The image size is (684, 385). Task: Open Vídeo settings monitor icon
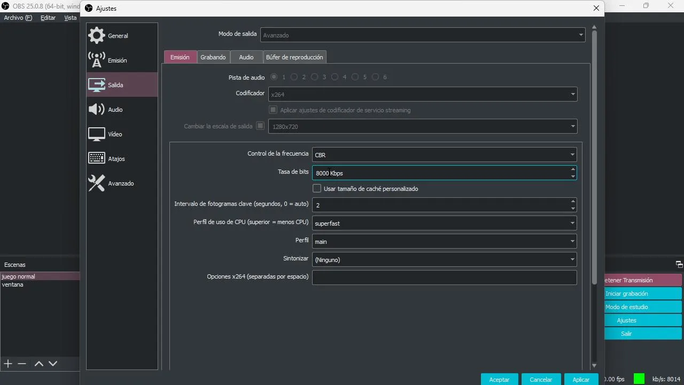coord(97,134)
